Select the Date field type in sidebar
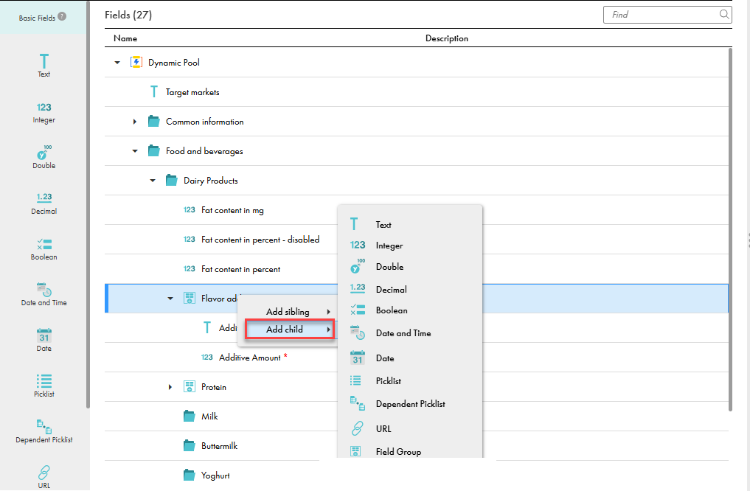The image size is (750, 491). click(44, 341)
